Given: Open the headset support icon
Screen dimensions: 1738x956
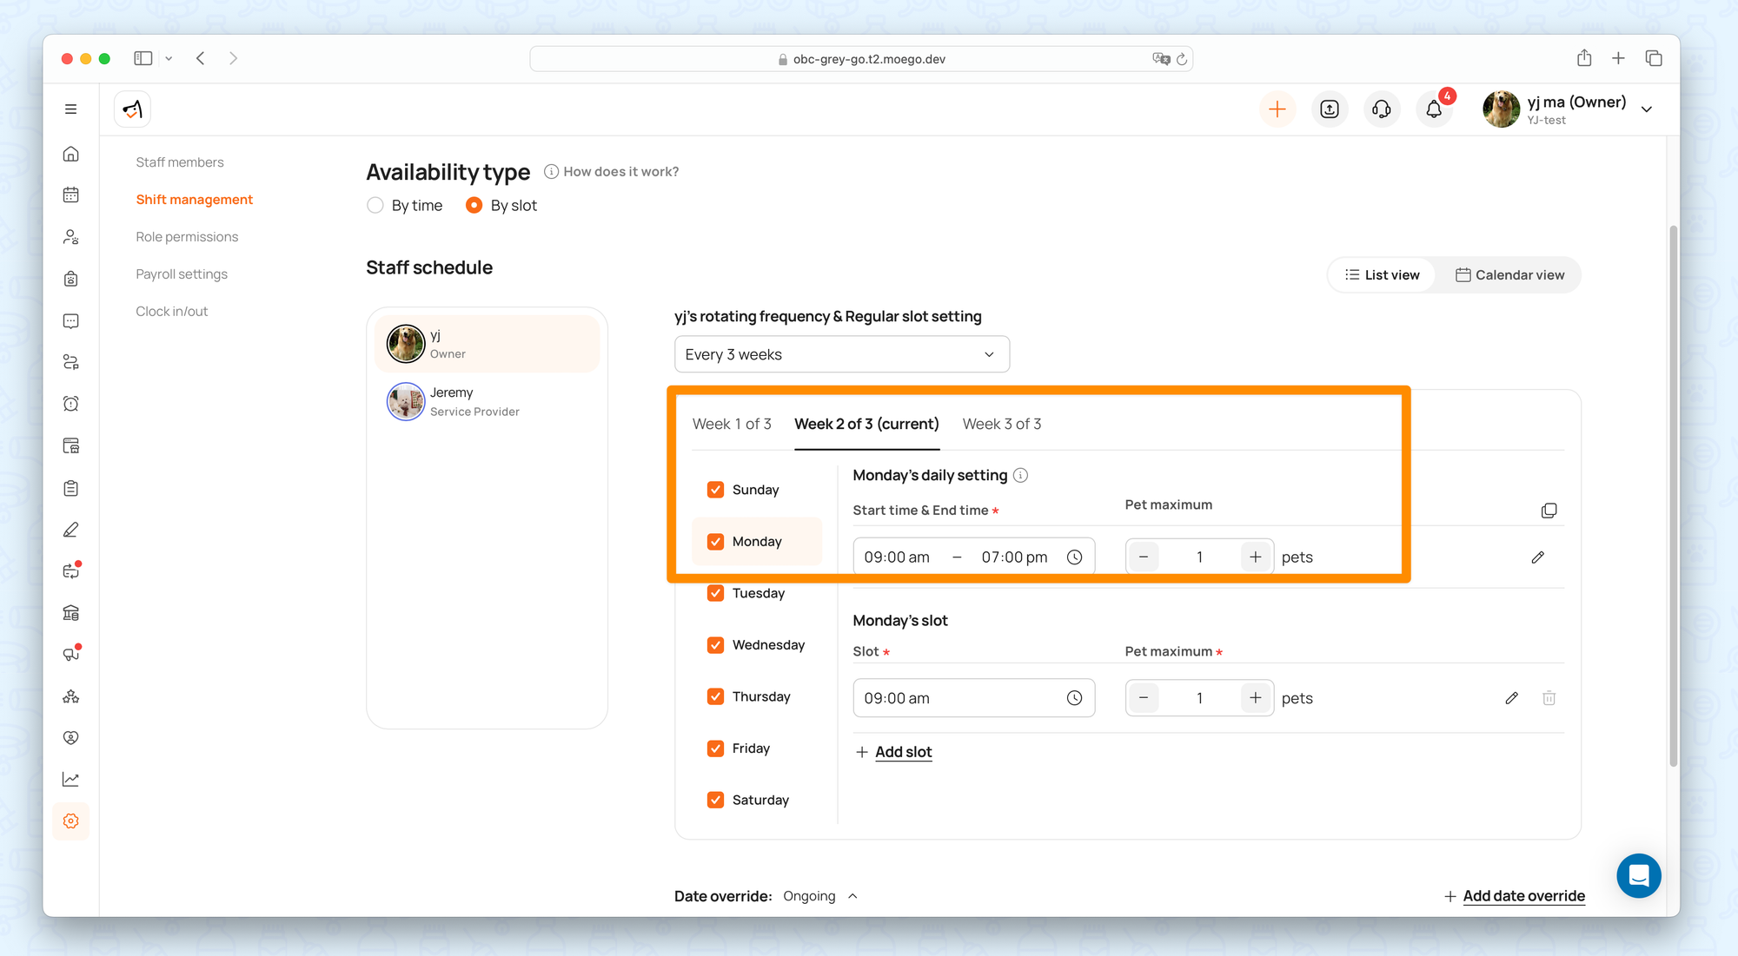Looking at the screenshot, I should point(1382,109).
